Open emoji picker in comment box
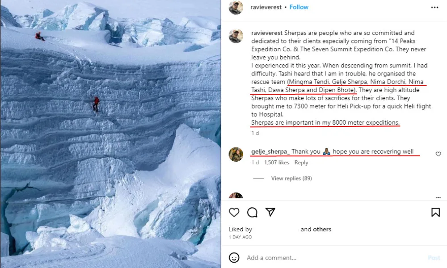 click(x=234, y=258)
